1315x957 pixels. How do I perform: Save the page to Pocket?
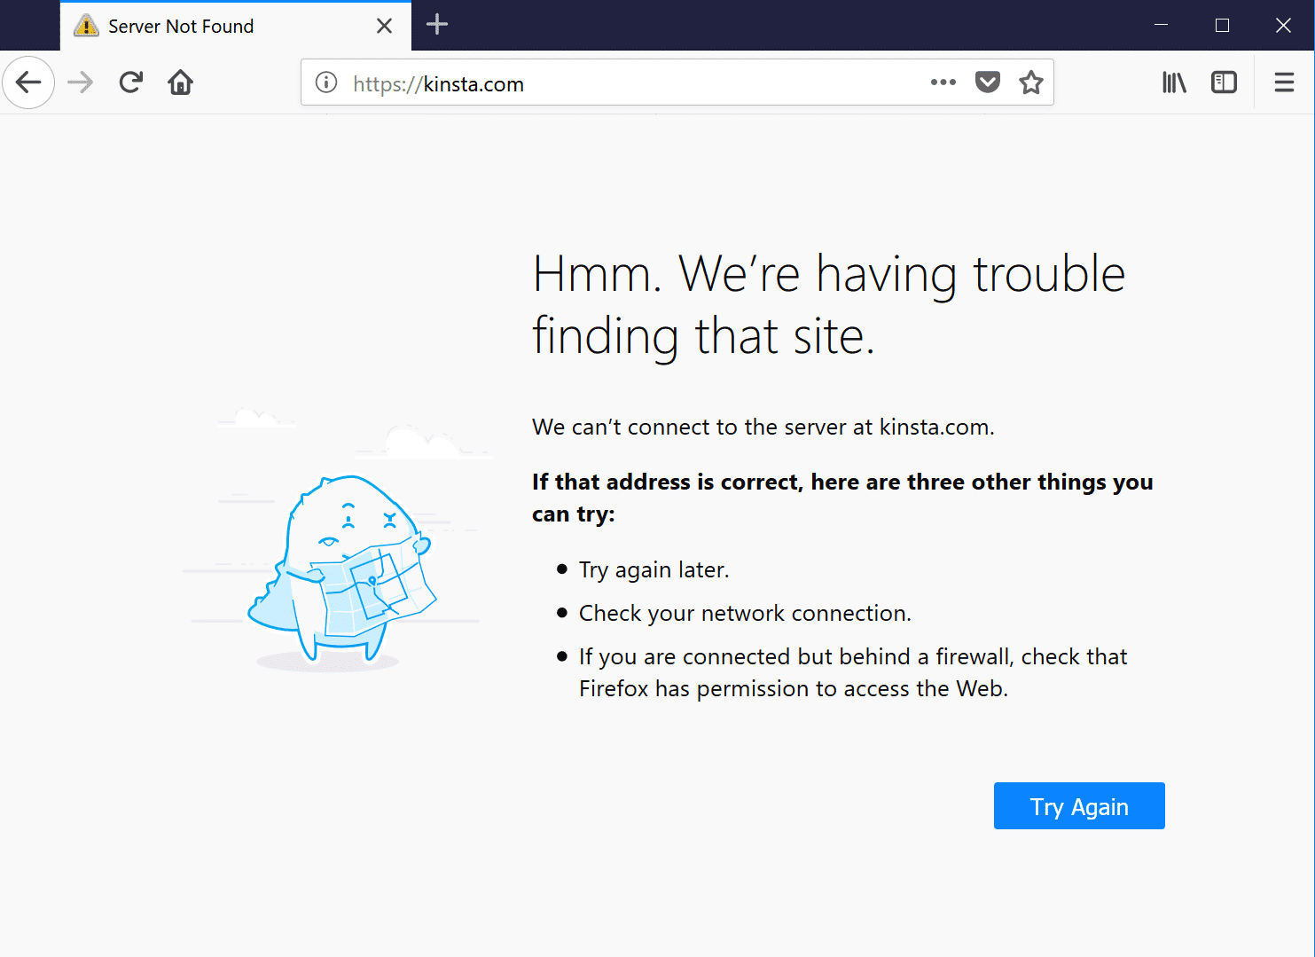987,82
